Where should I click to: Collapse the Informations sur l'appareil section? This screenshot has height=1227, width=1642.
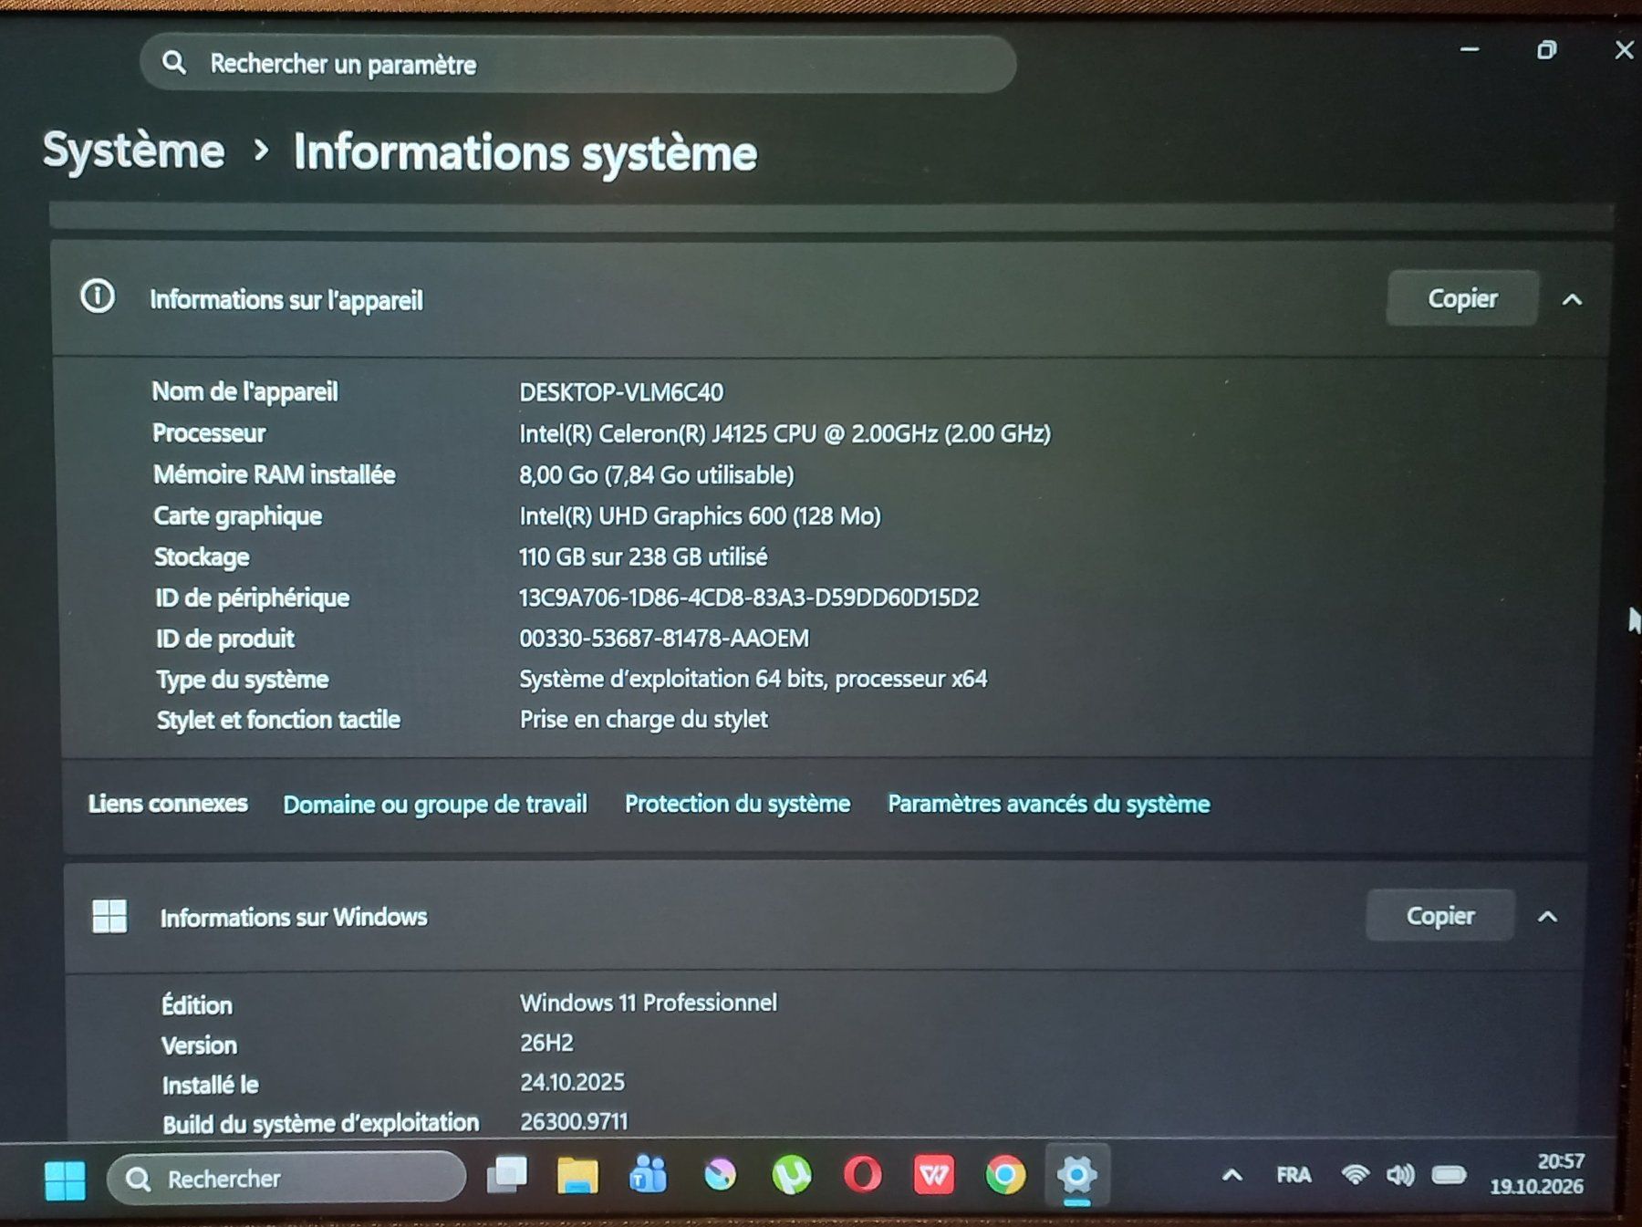pos(1572,299)
